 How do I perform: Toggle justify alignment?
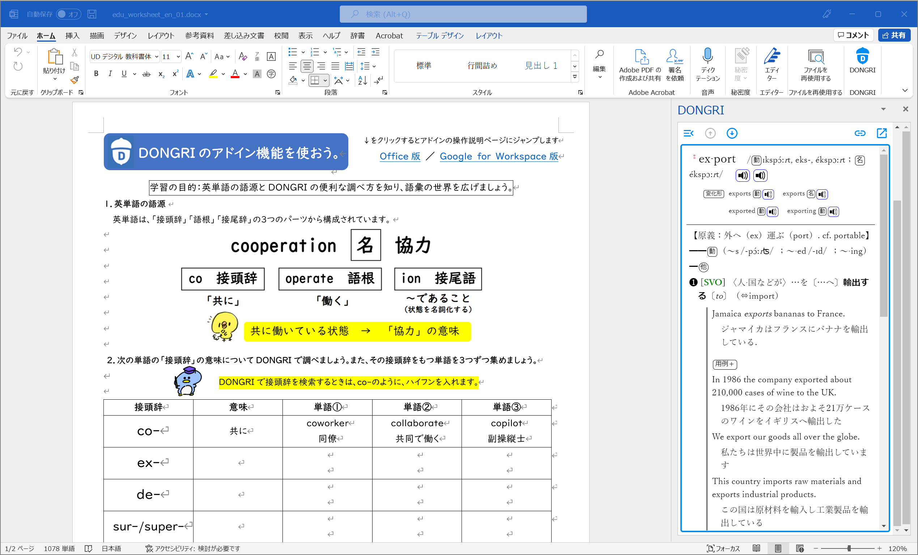tap(335, 66)
